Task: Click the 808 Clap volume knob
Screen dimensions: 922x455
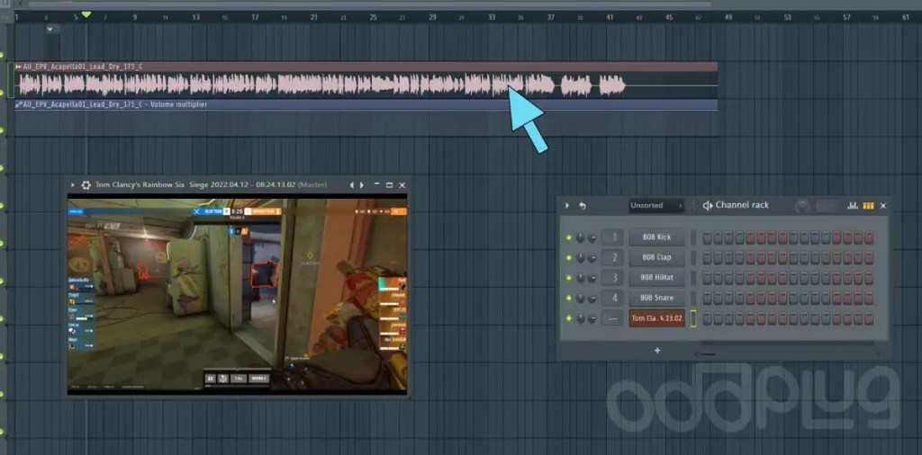Action: point(592,258)
